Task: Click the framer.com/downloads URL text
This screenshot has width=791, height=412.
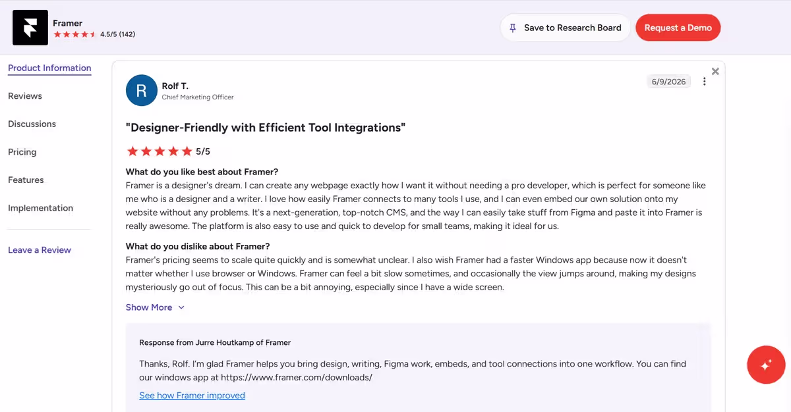Action: (x=297, y=378)
